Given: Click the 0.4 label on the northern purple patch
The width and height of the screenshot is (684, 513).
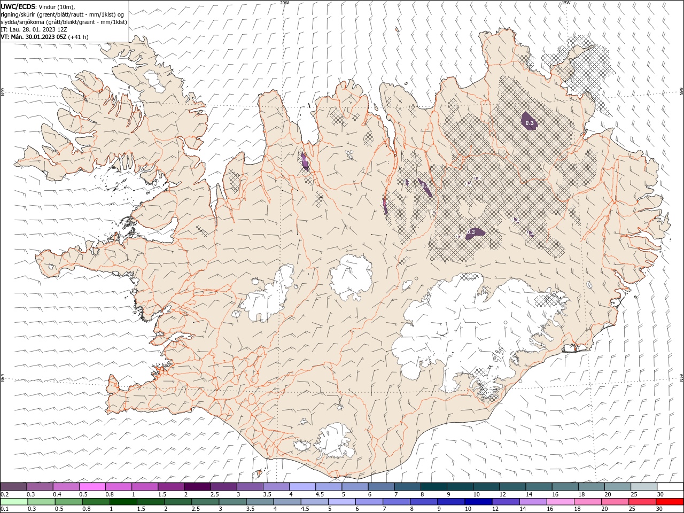Looking at the screenshot, I should (x=304, y=159).
